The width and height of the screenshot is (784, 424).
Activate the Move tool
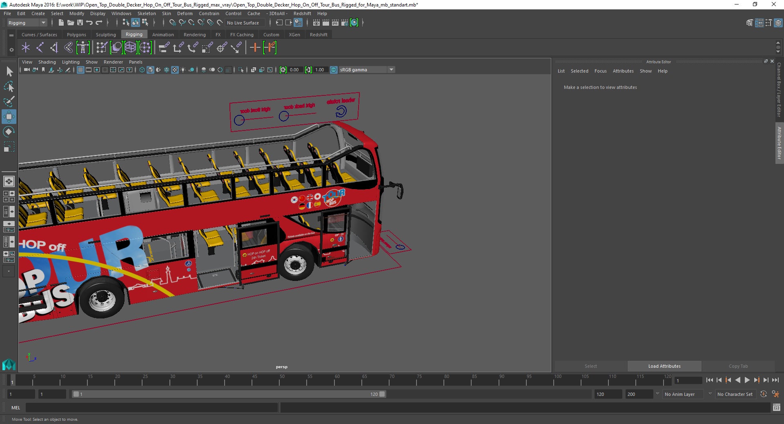9,117
